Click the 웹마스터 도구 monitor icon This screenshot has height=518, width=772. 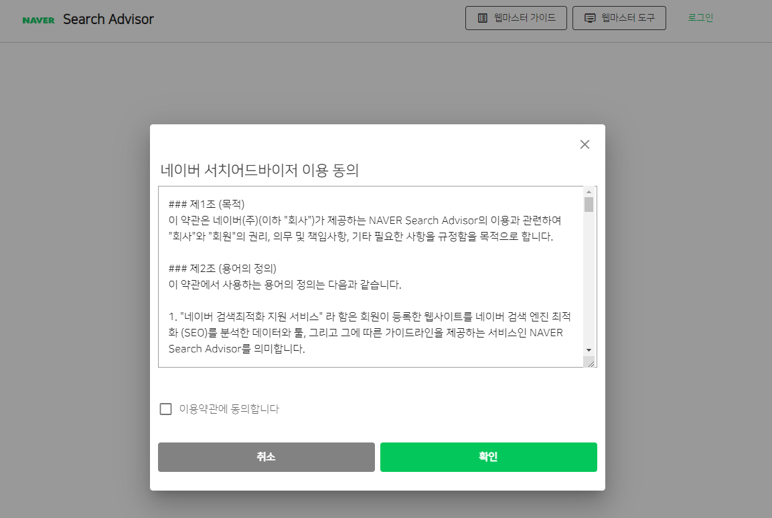[x=590, y=18]
